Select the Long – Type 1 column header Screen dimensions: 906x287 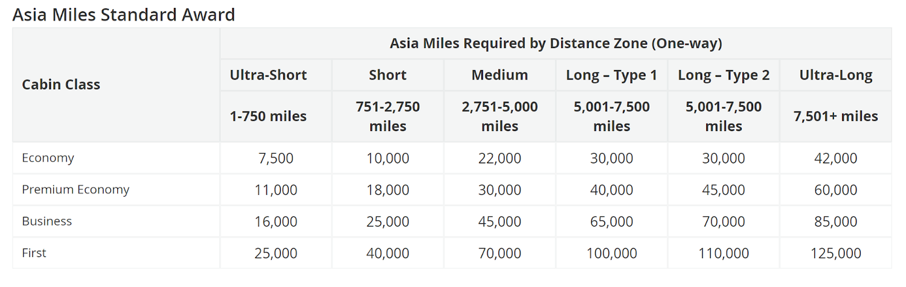tap(611, 75)
